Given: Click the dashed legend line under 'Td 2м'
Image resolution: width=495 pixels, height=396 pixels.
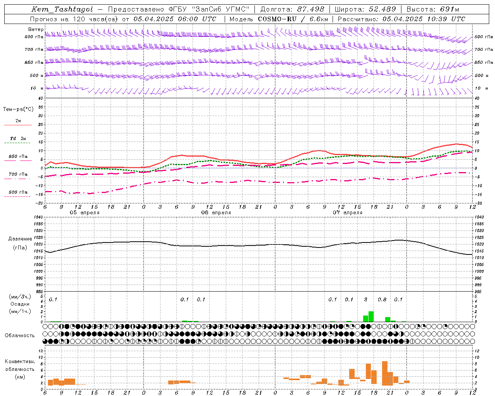Looking at the screenshot, I should 18,143.
